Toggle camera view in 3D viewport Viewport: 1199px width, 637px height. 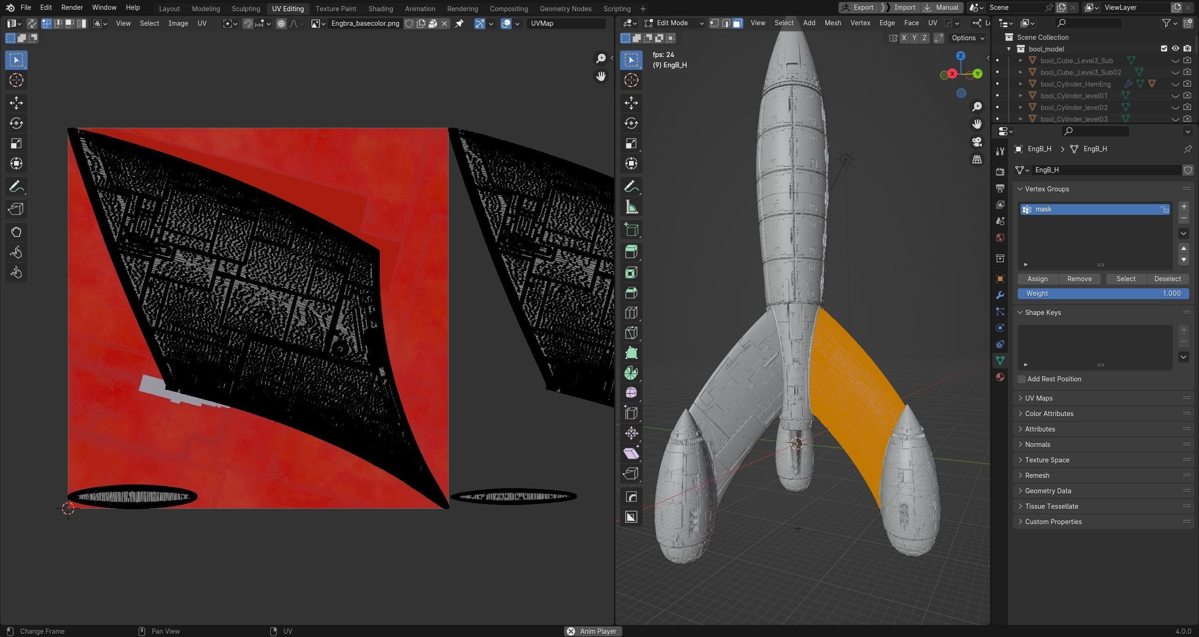977,141
